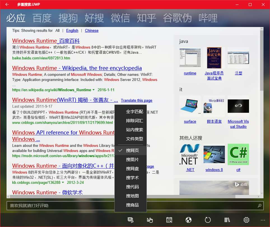Open the Java程序员面试宝典 book thumbnail
Viewport: 270px width, 227px height.
214,58
